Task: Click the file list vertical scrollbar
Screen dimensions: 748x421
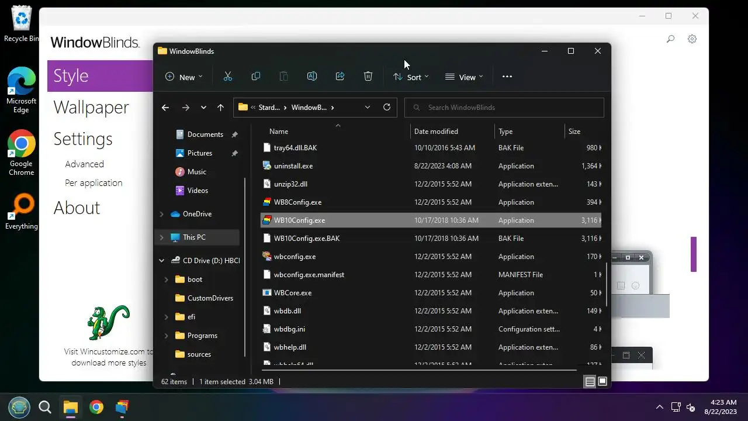Action: click(607, 284)
